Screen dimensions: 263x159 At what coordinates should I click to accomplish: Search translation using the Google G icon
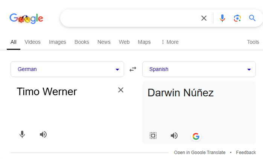[x=196, y=136]
